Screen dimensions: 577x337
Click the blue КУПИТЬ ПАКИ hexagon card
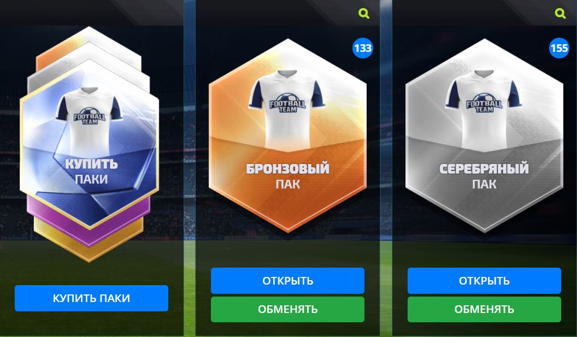pos(90,144)
